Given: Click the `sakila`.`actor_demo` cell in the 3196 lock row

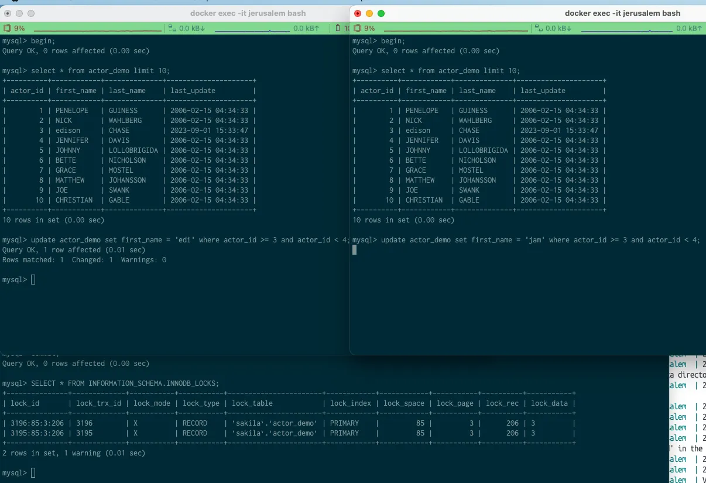Looking at the screenshot, I should point(275,423).
